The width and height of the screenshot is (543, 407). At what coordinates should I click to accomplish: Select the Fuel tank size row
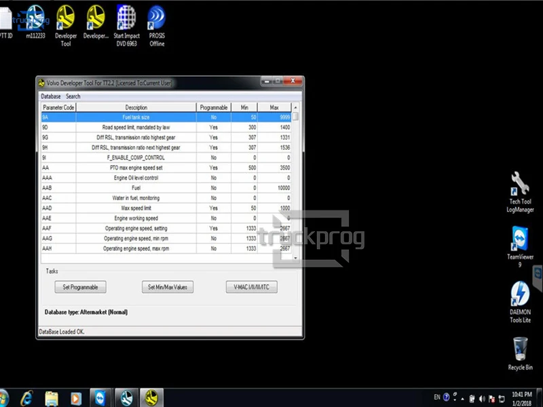166,117
